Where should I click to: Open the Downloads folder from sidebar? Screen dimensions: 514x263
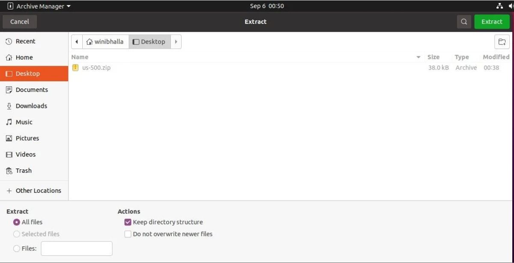(30, 106)
